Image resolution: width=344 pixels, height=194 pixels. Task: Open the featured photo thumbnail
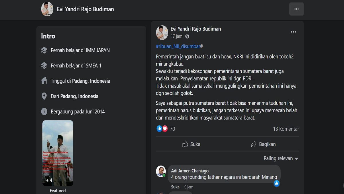(58, 153)
